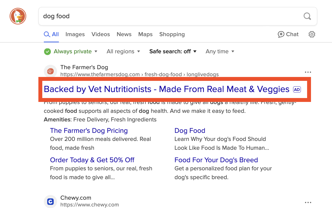Switch to the Shopping tab
This screenshot has height=208, width=332.
coord(172,34)
